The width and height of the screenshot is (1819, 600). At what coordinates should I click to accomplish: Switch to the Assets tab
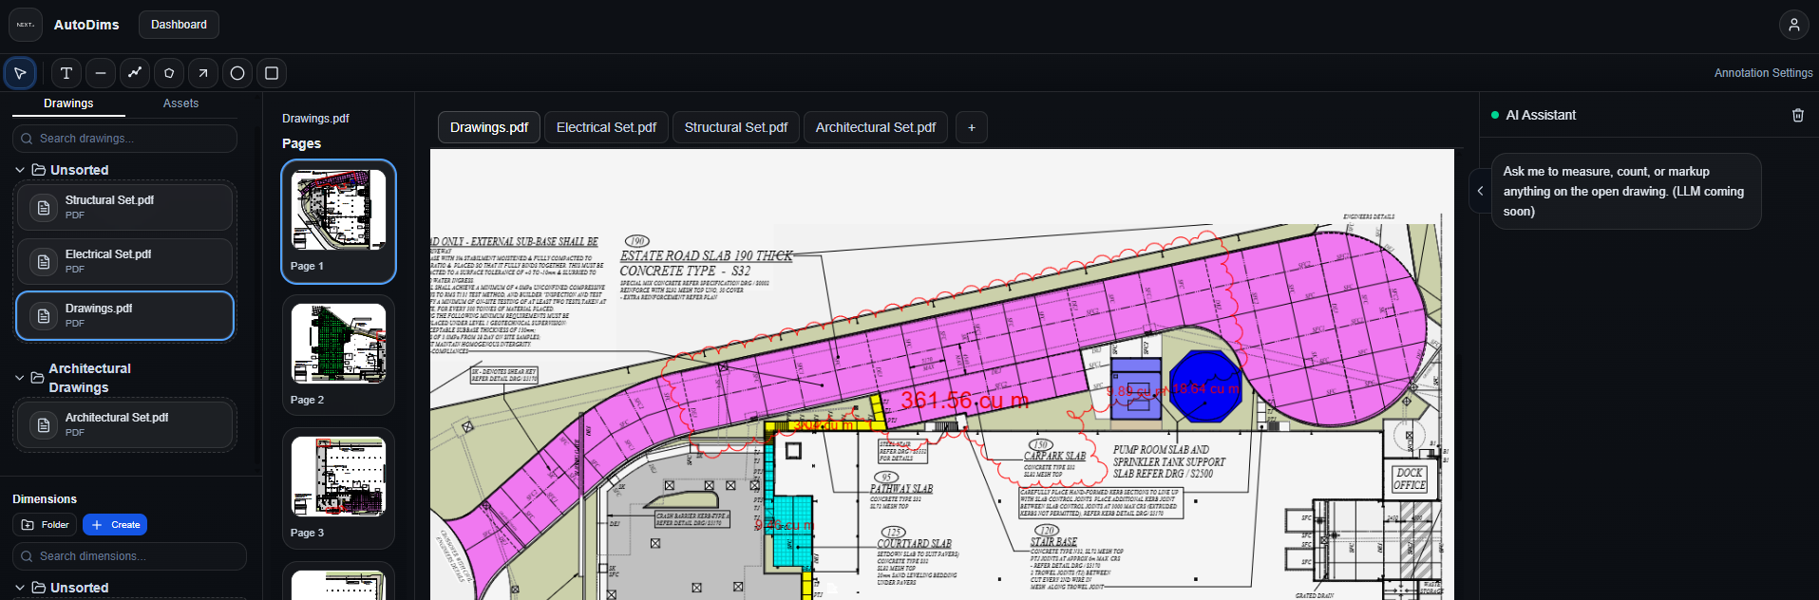click(x=180, y=103)
